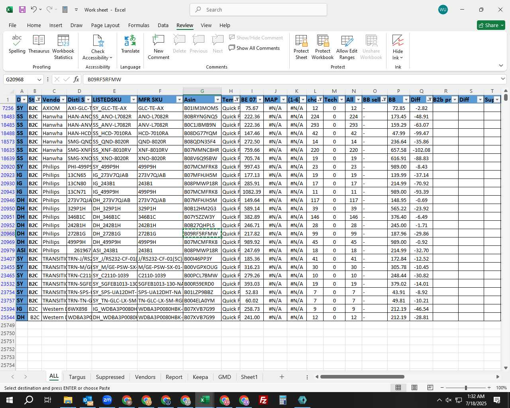Screen dimensions: 510x408
Task: Click the calculator icon in Quick Access Toolbar
Action: [x=65, y=10]
